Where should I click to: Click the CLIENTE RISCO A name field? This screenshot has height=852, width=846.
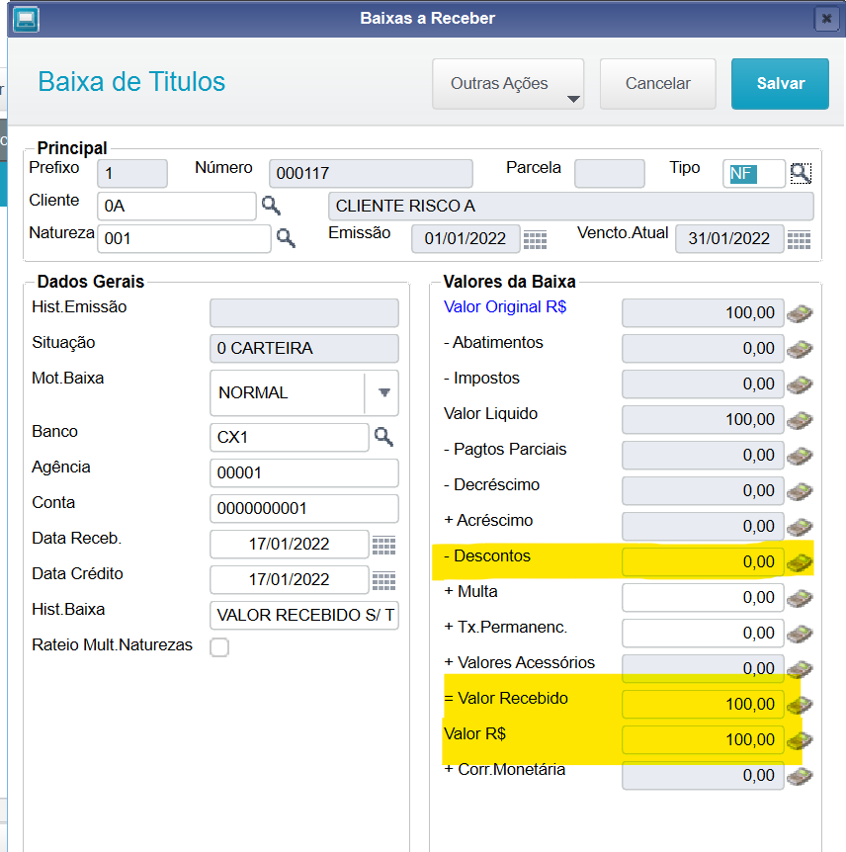click(571, 206)
